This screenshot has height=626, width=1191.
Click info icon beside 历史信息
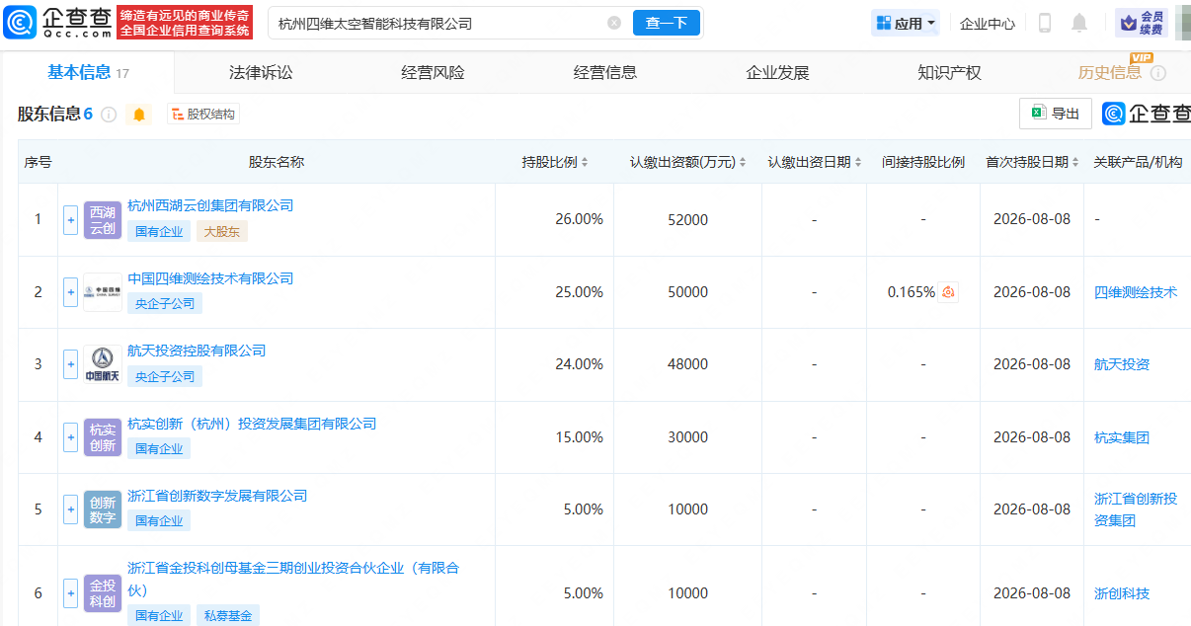click(x=1158, y=73)
